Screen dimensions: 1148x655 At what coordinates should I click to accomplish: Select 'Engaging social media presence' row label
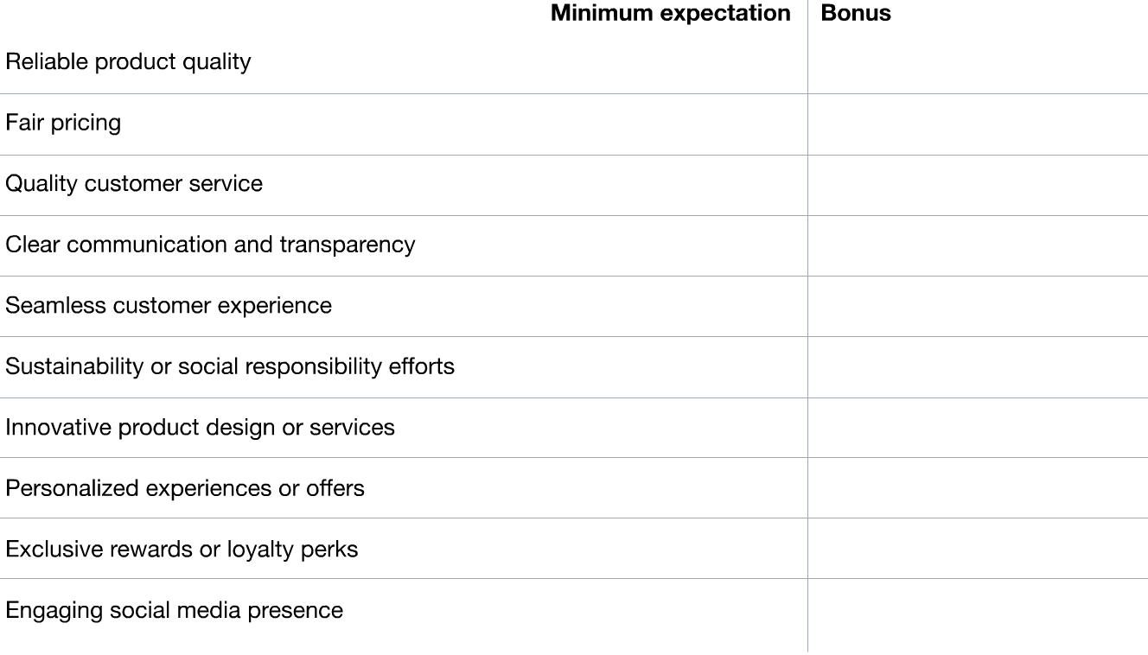tap(174, 610)
